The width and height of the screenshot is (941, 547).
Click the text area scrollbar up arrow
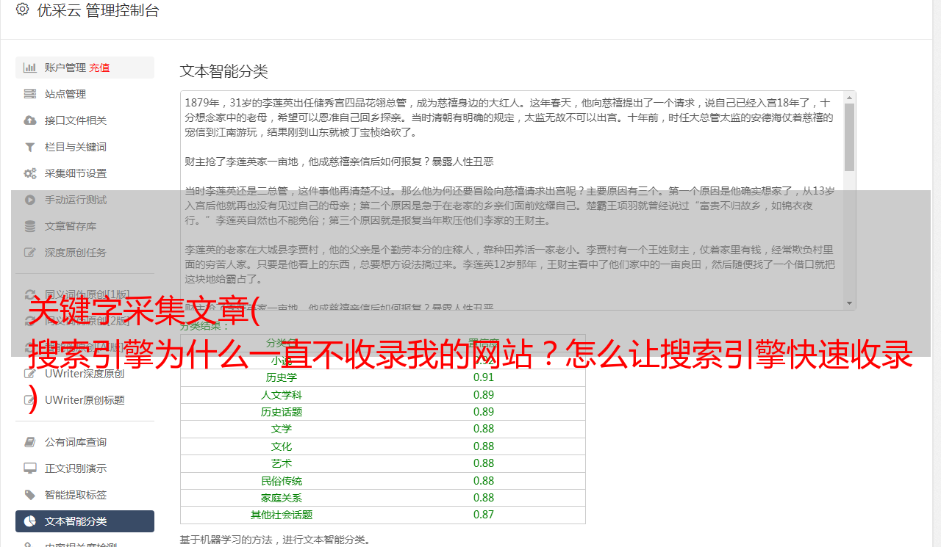coord(849,98)
